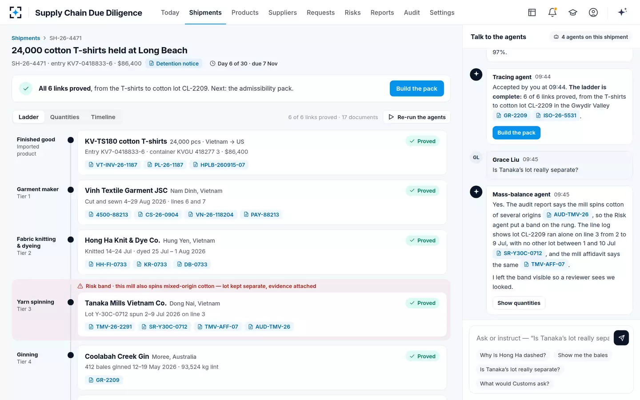Click the sparkle AI assistant icon
The width and height of the screenshot is (640, 400).
pyautogui.click(x=622, y=12)
